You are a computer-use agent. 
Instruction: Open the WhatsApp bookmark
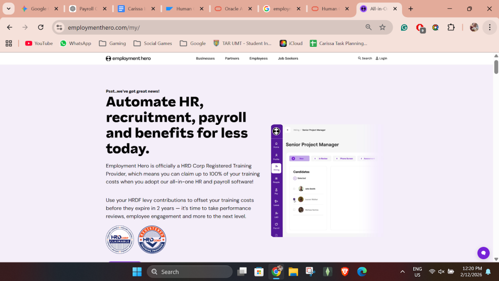(76, 43)
